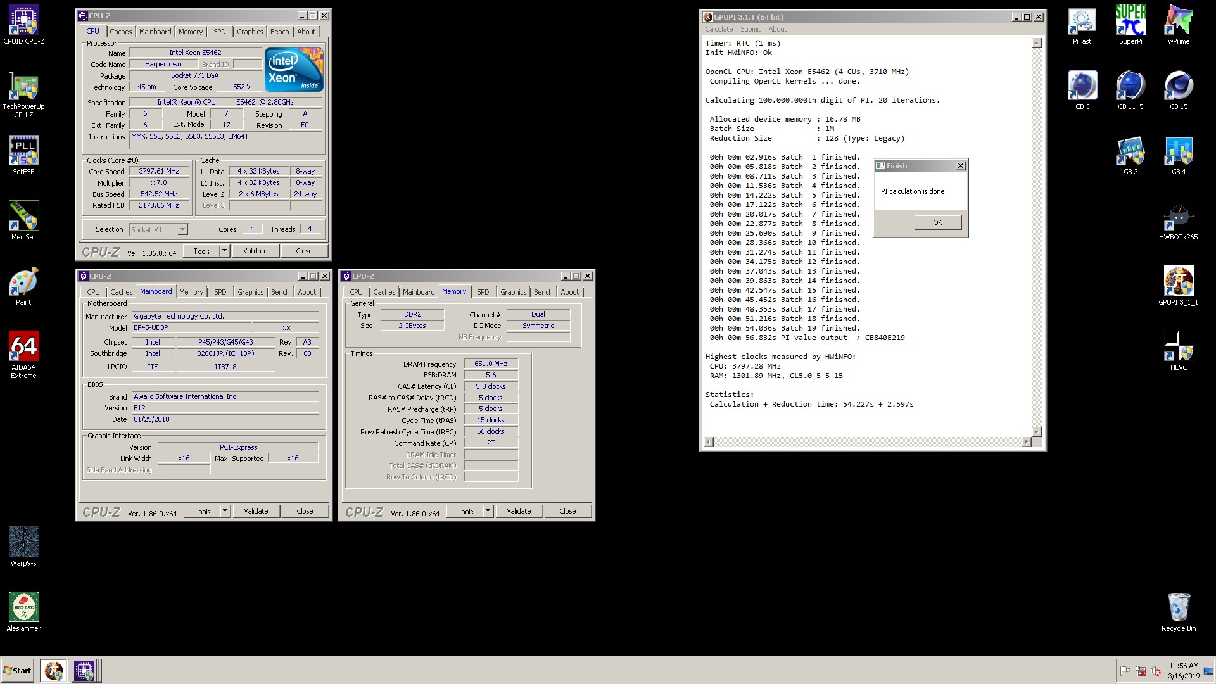Launch the GB 3 Geekbench shortcut
The width and height of the screenshot is (1216, 684).
1130,156
